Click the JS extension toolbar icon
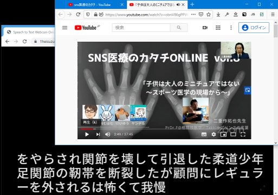278x195 pixels. click(x=253, y=15)
